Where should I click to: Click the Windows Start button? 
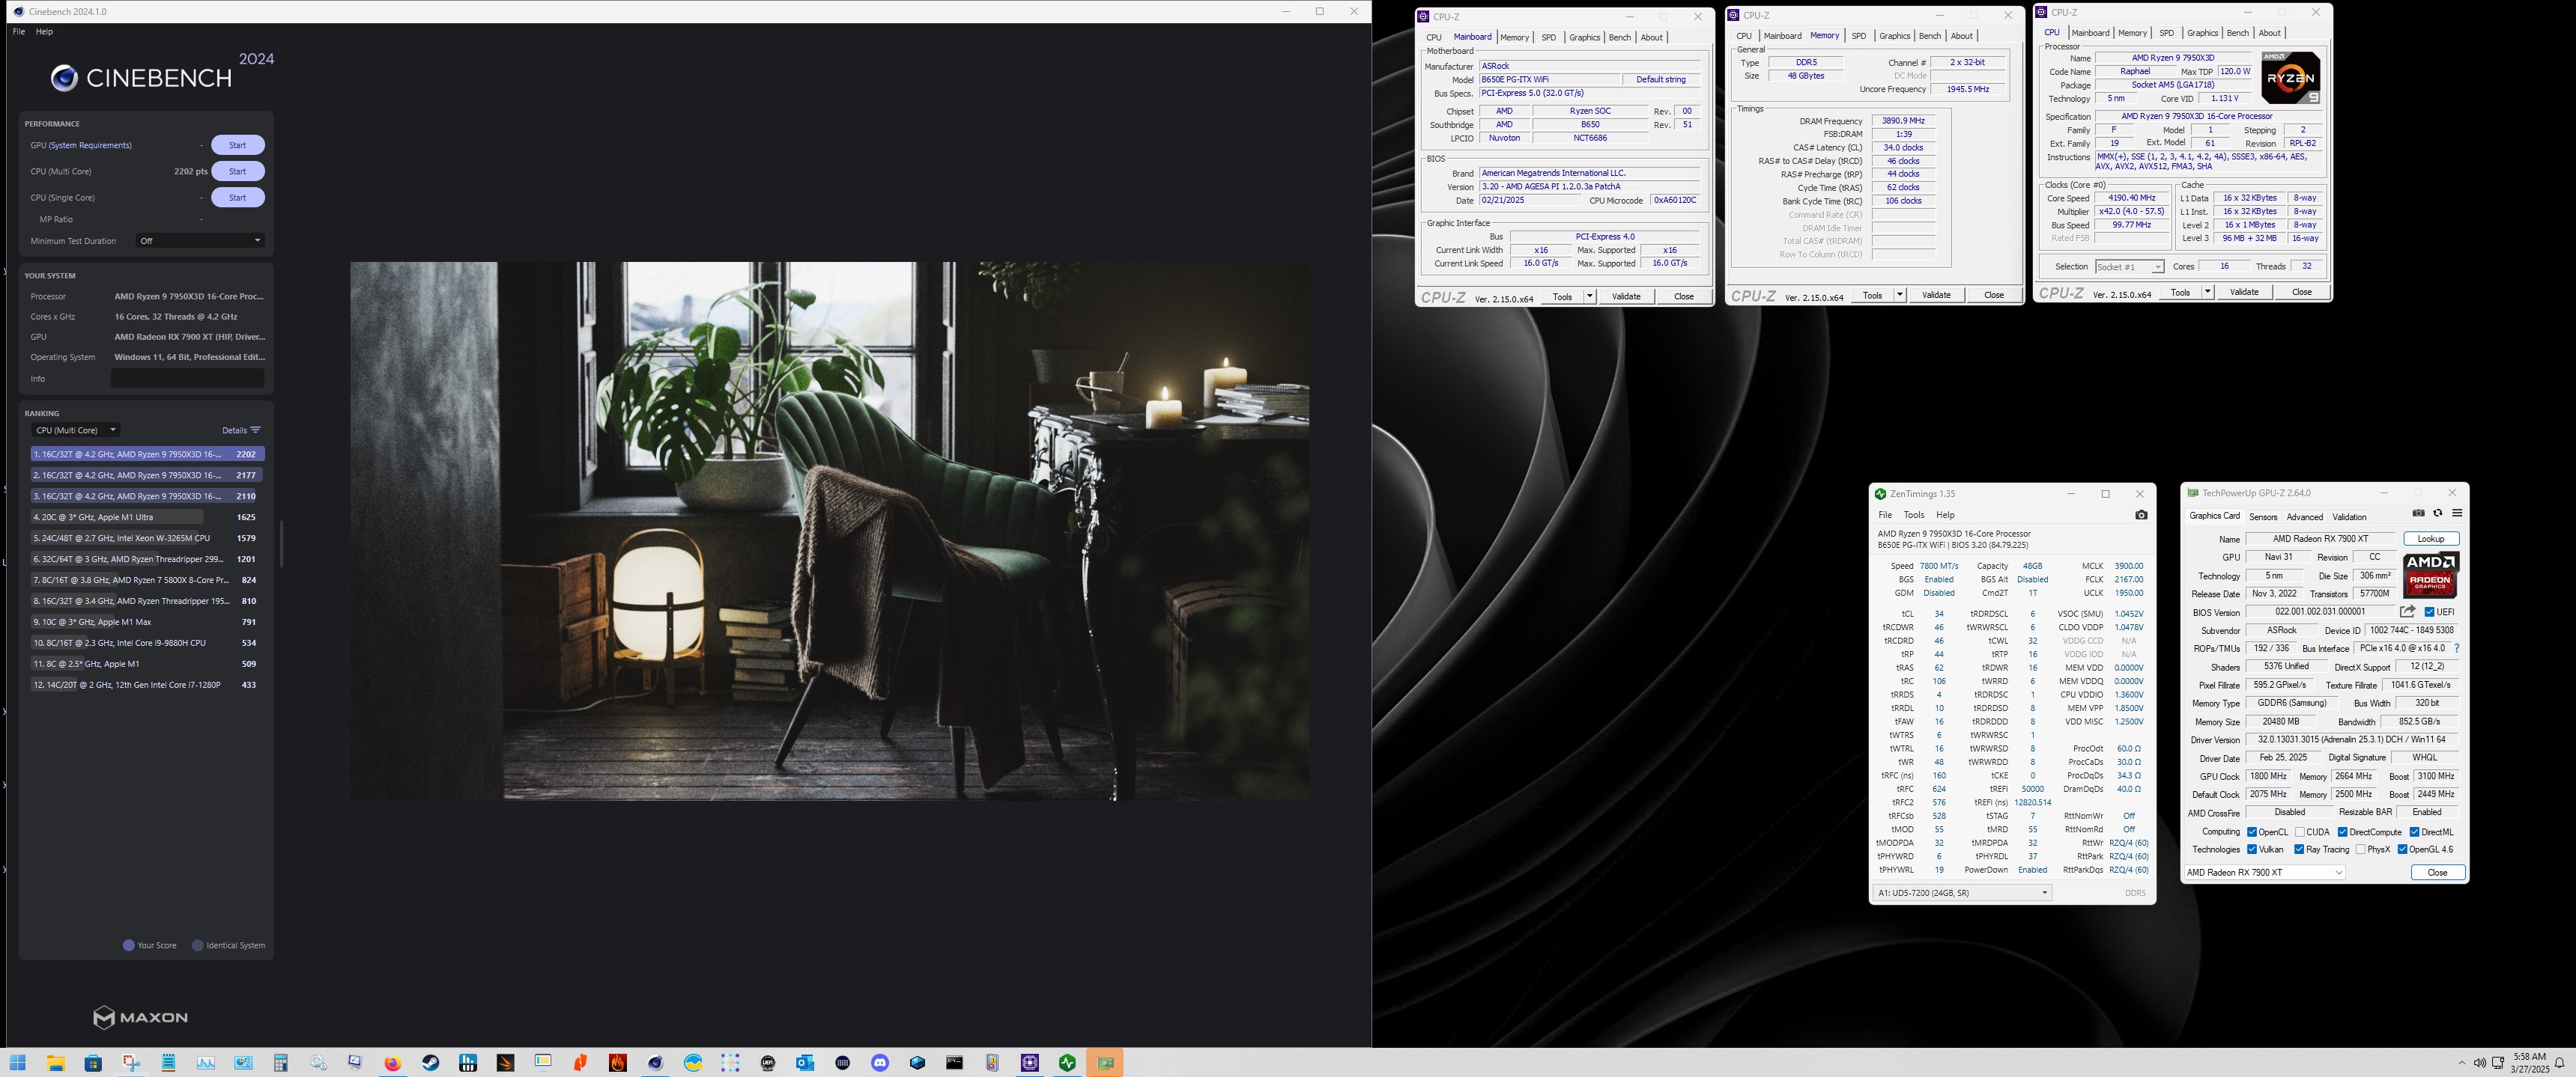coord(18,1063)
